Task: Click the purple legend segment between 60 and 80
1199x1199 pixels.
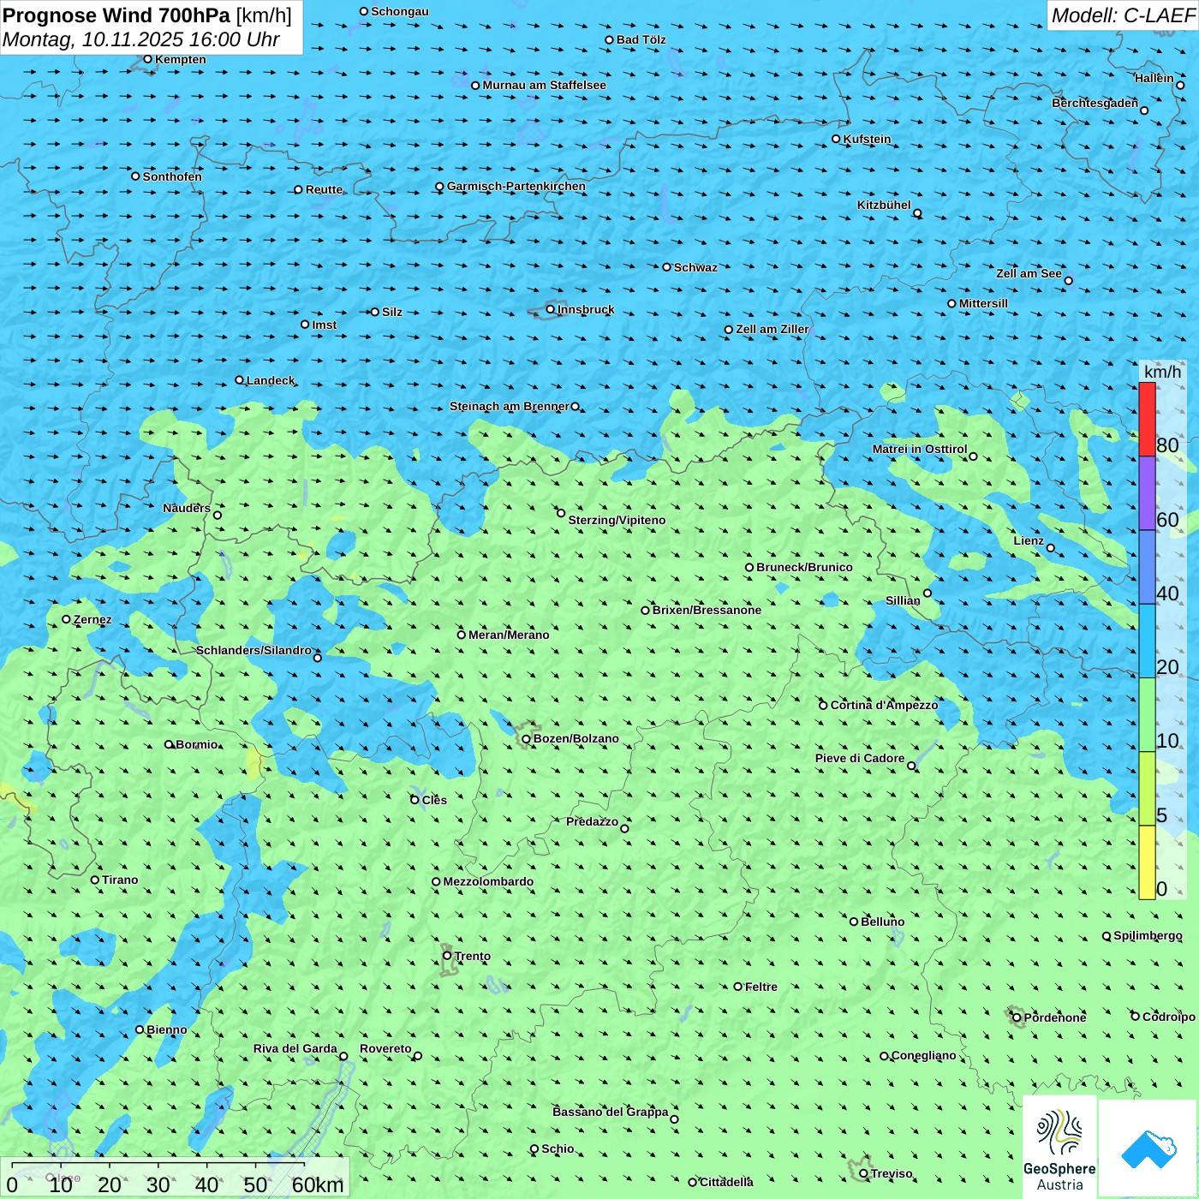Action: click(x=1147, y=493)
